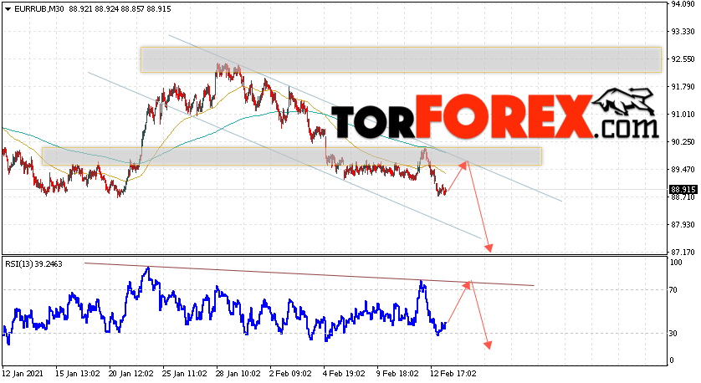Select the 4 Feb 19:02 time label
Screen dimensions: 701x383
coord(344,373)
